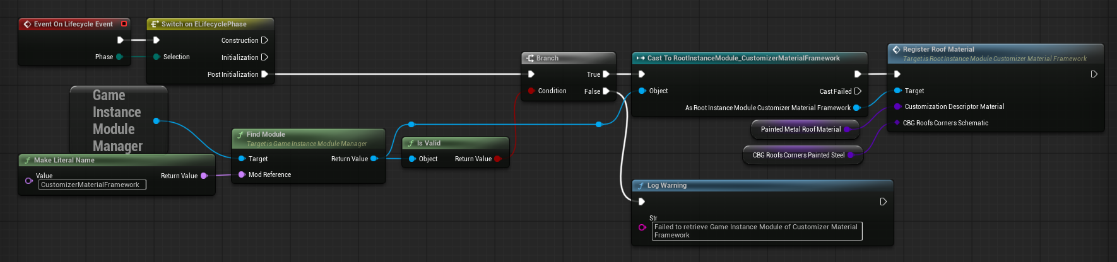Click the Value pin on Make Literal Name
This screenshot has width=1117, height=262.
point(29,181)
